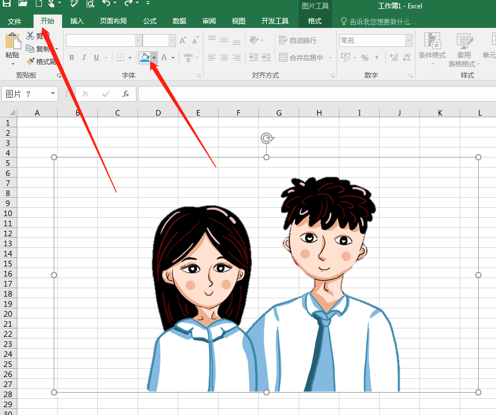The image size is (496, 415).
Task: Click the Cut scissors icon
Action: (30, 35)
